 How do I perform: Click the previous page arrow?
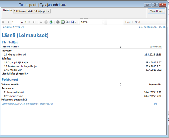coord(8,22)
